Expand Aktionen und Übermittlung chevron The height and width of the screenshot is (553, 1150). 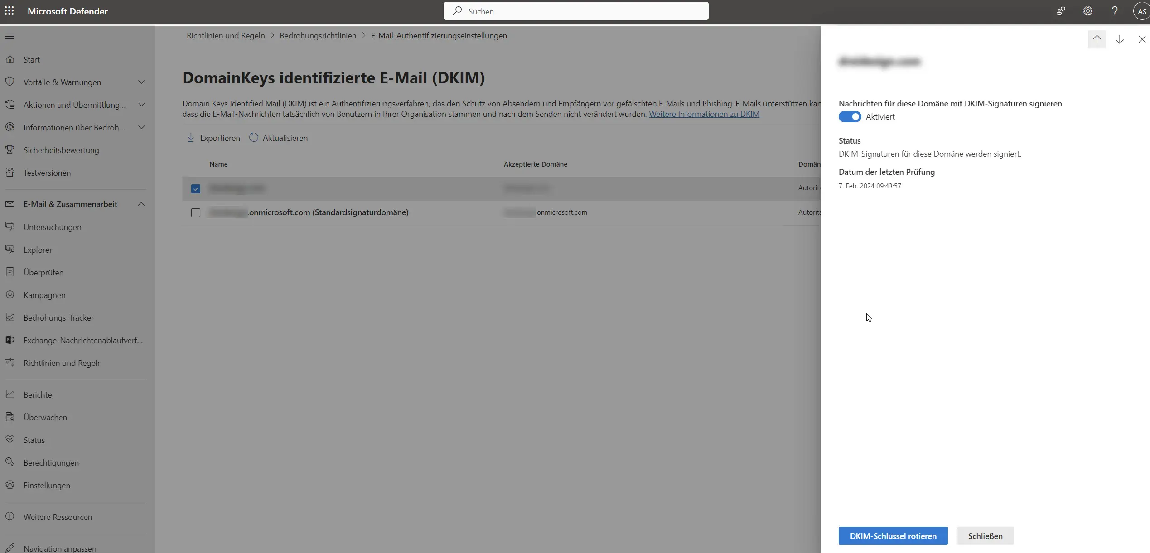(141, 105)
